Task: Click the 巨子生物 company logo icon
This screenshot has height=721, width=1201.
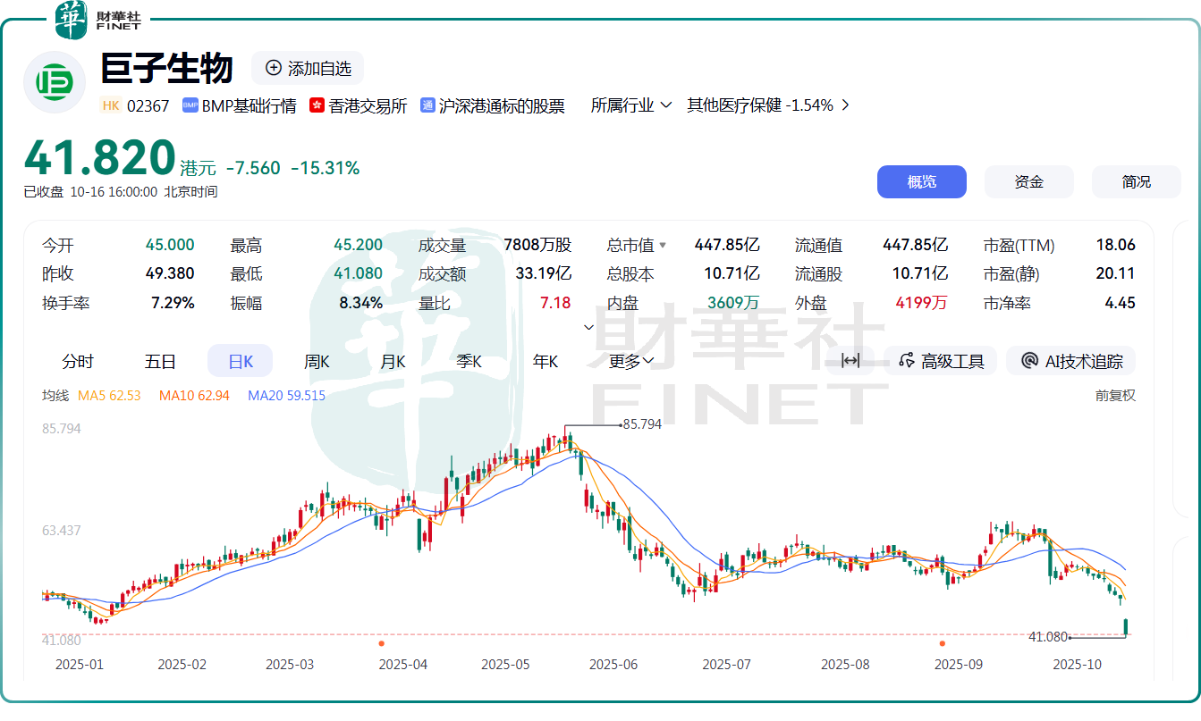Action: point(54,82)
